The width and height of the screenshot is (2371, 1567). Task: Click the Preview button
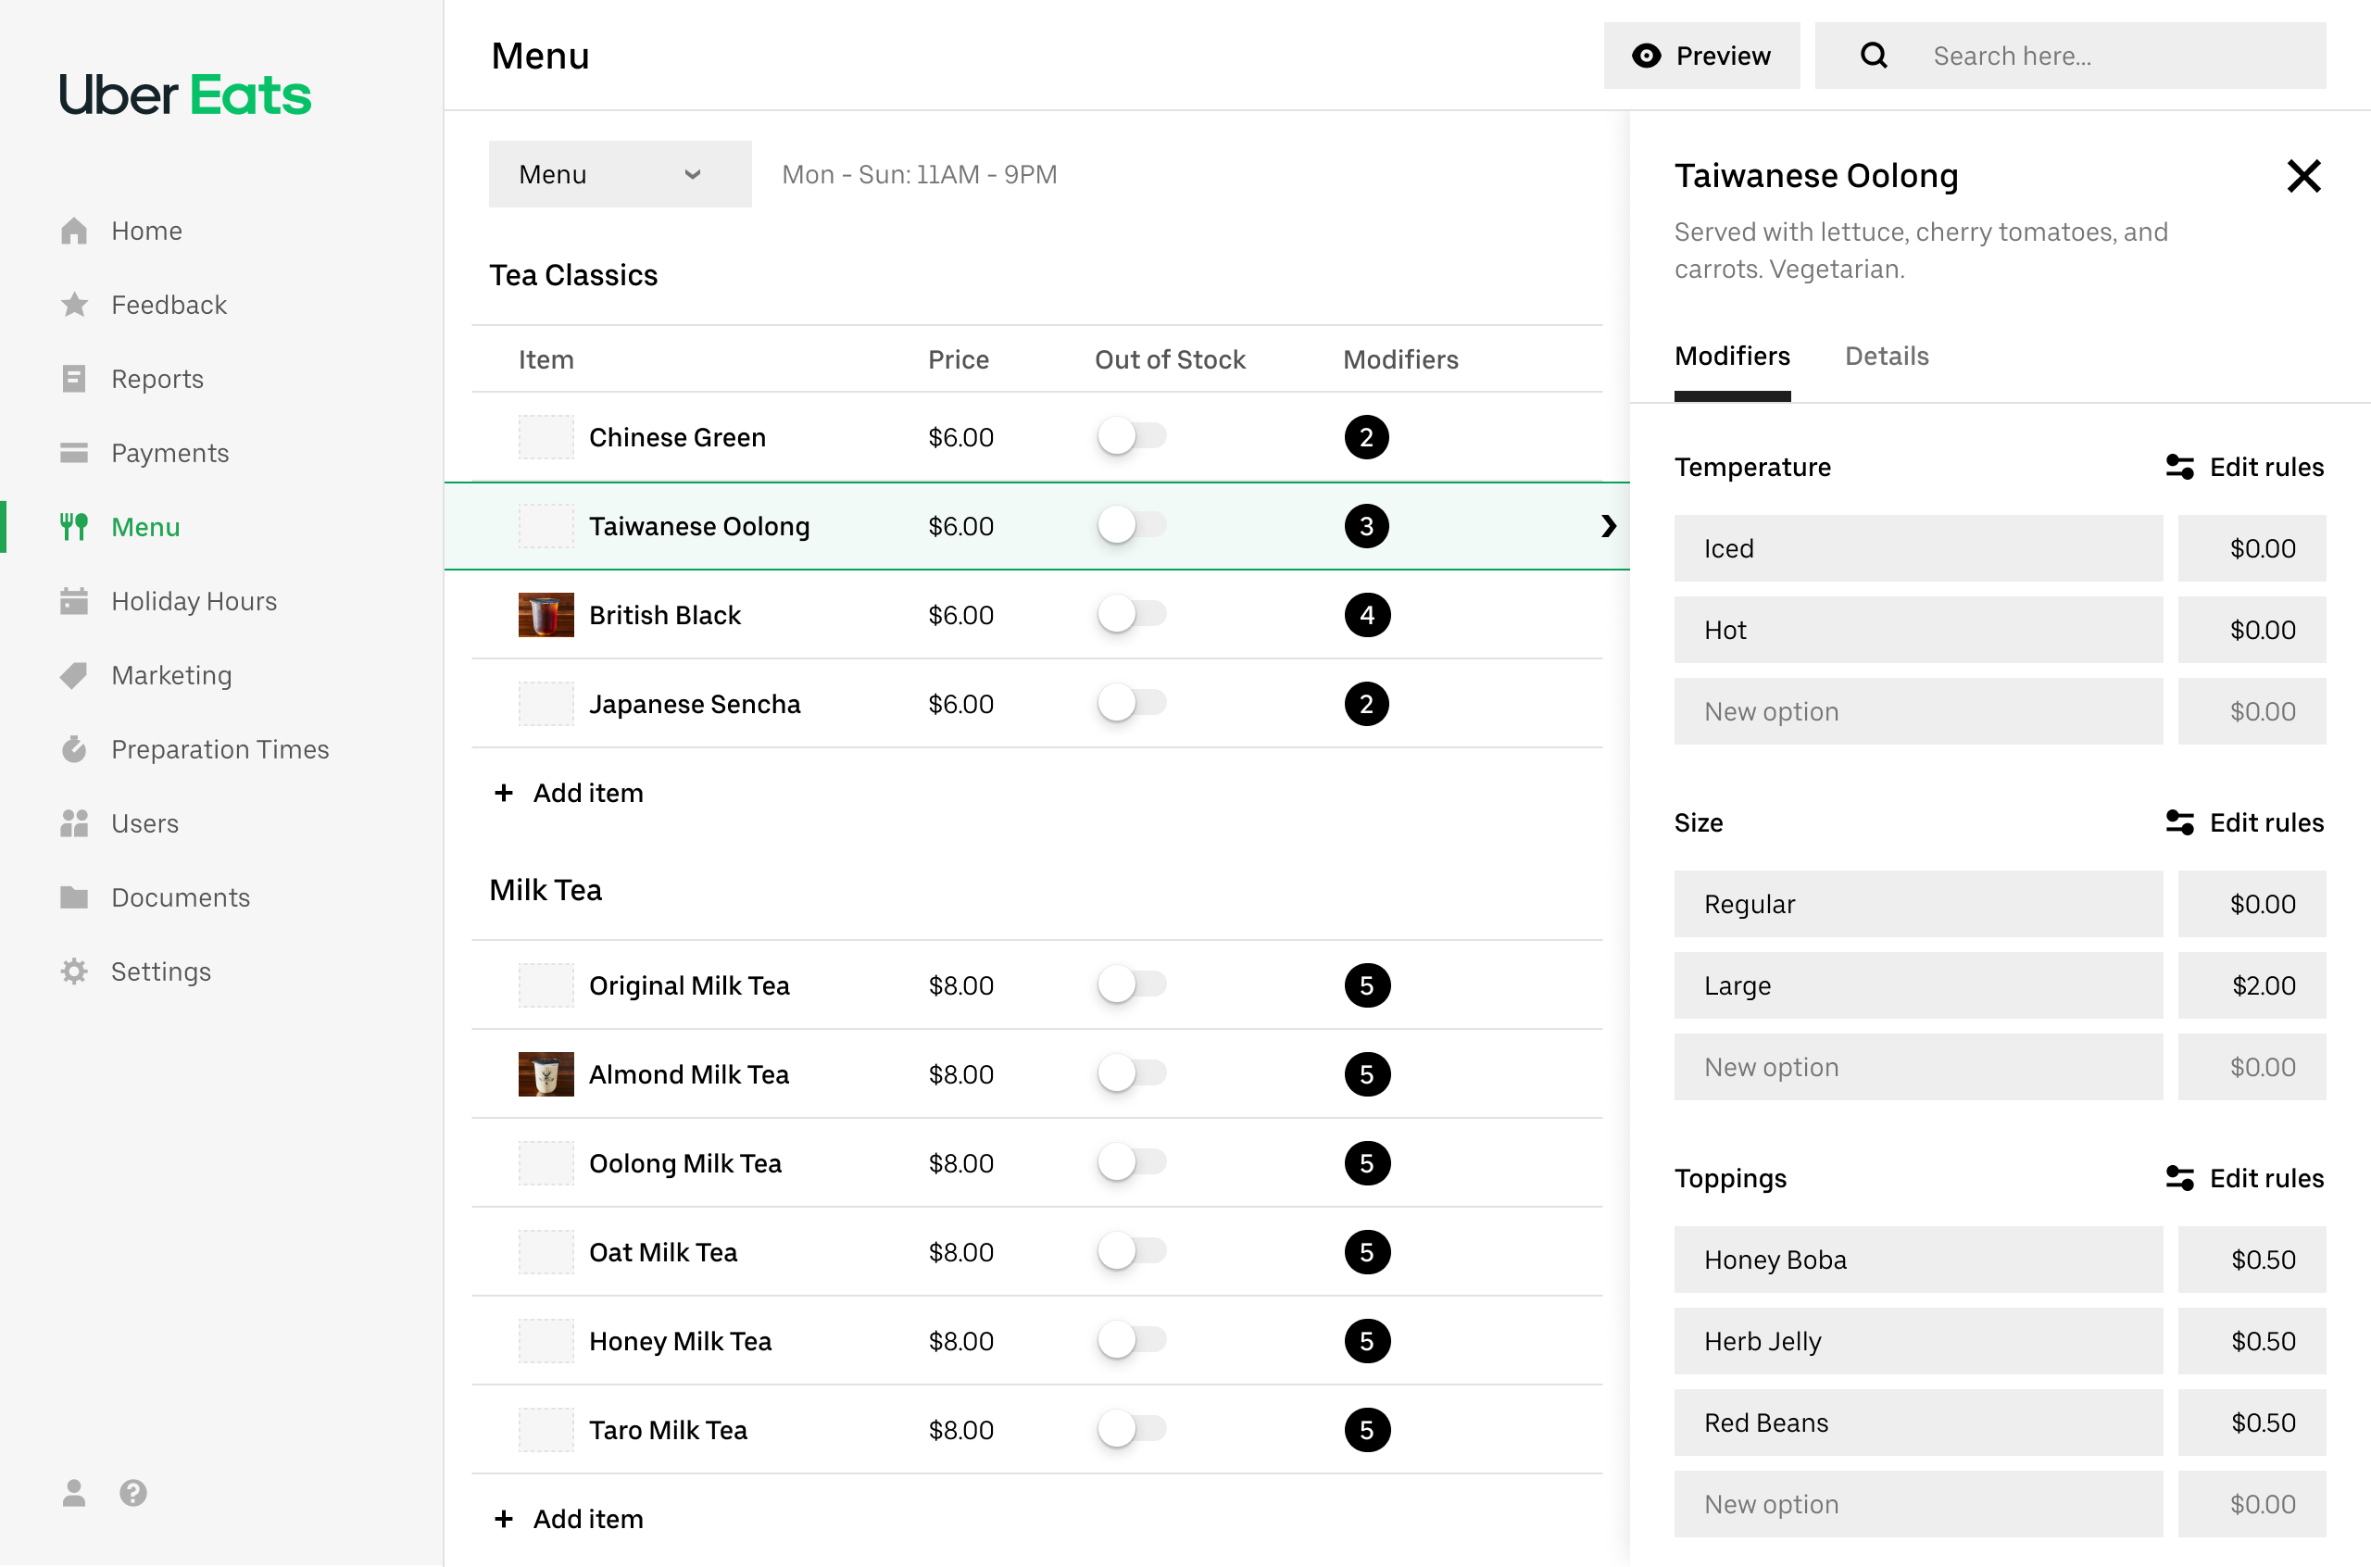(1701, 55)
